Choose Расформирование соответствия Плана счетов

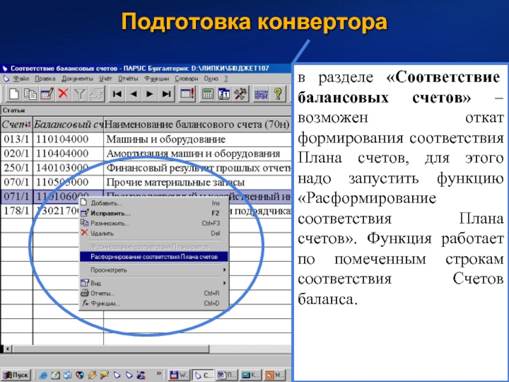153,257
